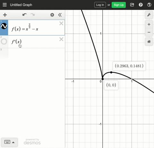Screen dimensions: 154x148
Task: Open the expression list settings gear
Action: [x=52, y=15]
